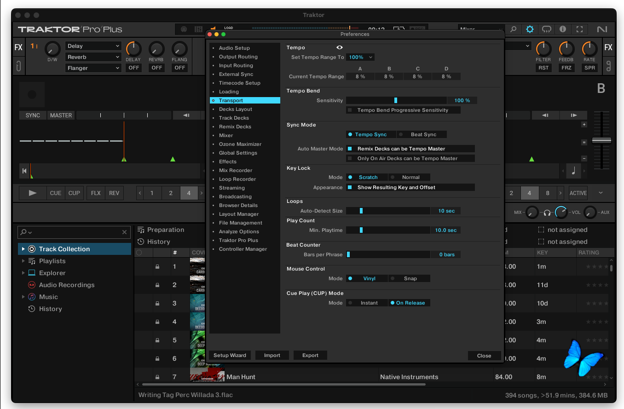Click the Tempo Bend Sensitivity slider
The width and height of the screenshot is (624, 409).
[396, 100]
